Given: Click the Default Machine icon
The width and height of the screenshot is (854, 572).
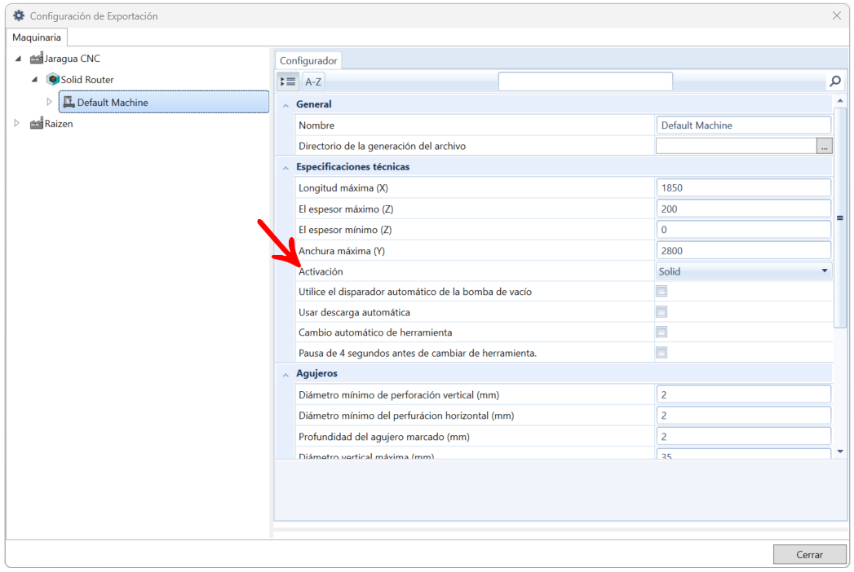Looking at the screenshot, I should pos(69,102).
